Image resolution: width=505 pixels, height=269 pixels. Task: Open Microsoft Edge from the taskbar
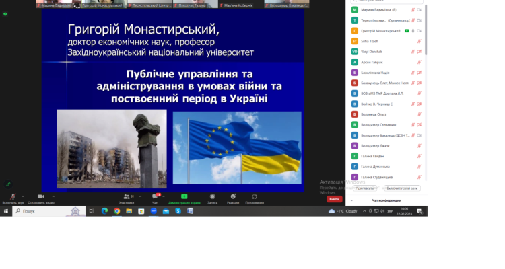tap(104, 211)
